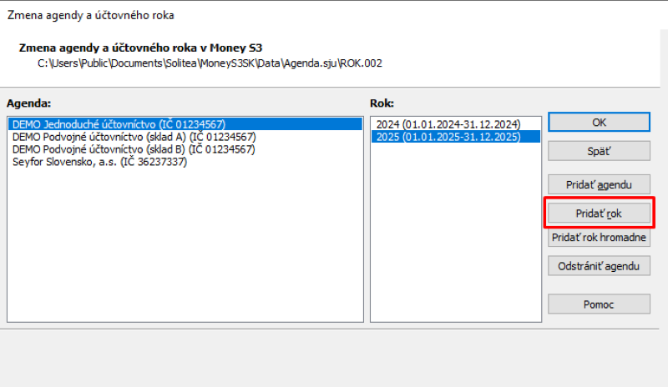The height and width of the screenshot is (387, 668).
Task: Remove the agenda with Odstrániť agendu
Action: click(599, 266)
